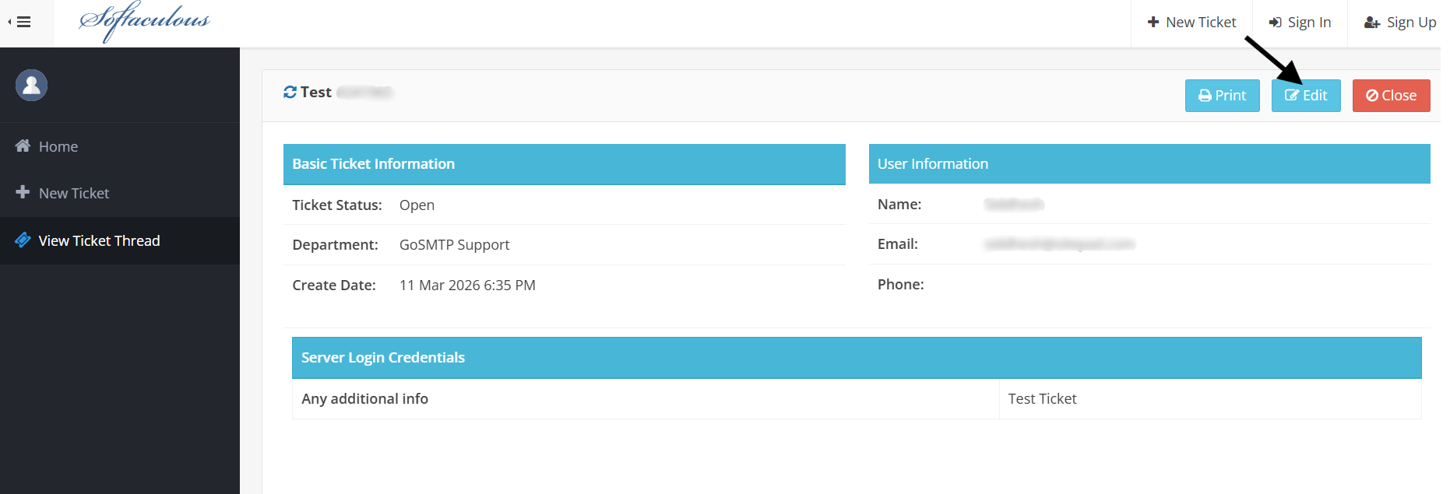1450x494 pixels.
Task: Print the ticket with the Print button
Action: [1222, 95]
